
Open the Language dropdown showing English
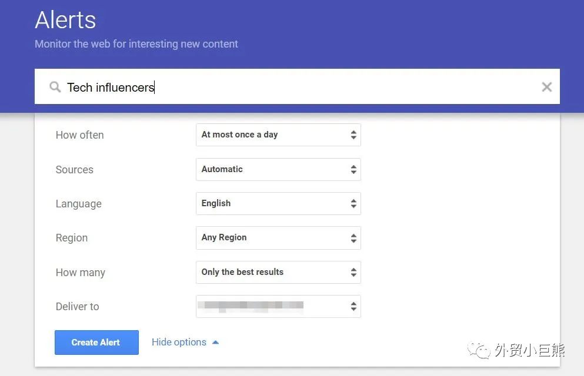pos(278,203)
